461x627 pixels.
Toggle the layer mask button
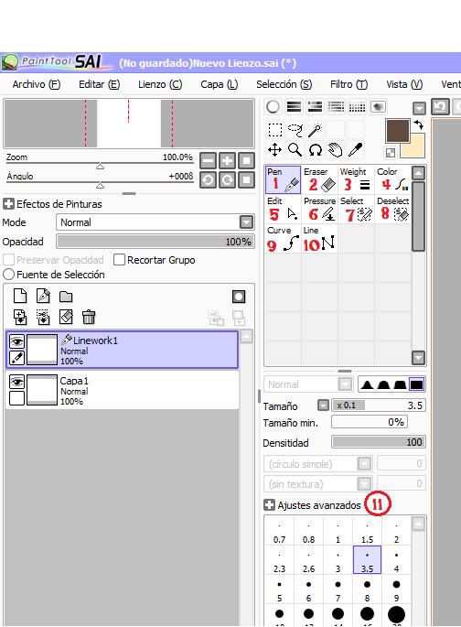[x=239, y=297]
